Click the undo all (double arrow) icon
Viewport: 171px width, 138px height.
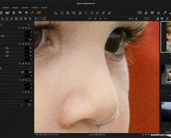20,13
